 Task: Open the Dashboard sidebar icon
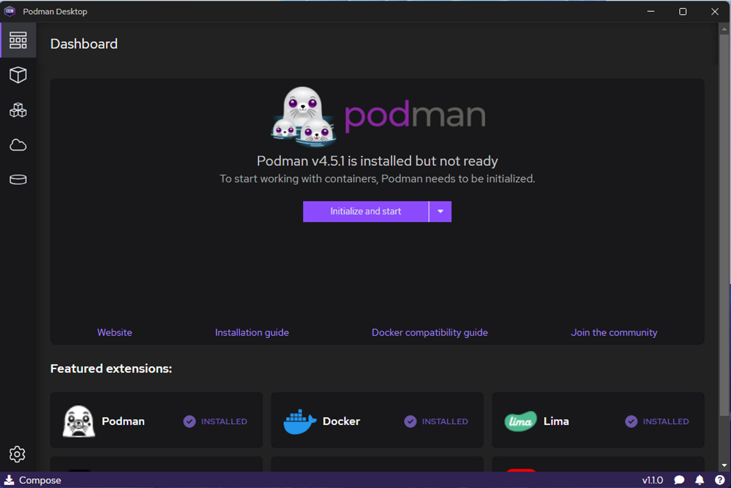(18, 40)
